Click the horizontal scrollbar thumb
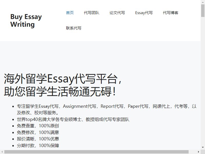The image size is (205, 154). click(x=97, y=152)
